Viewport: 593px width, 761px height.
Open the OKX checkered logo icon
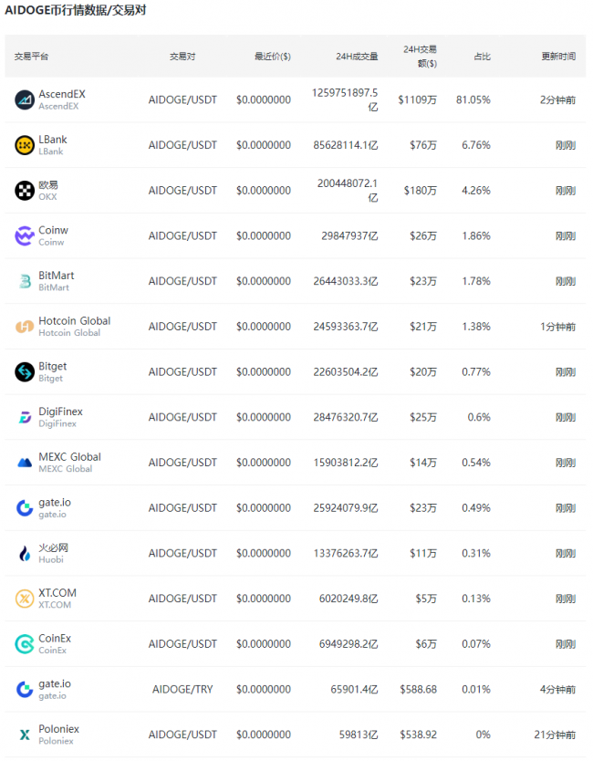pyautogui.click(x=25, y=191)
